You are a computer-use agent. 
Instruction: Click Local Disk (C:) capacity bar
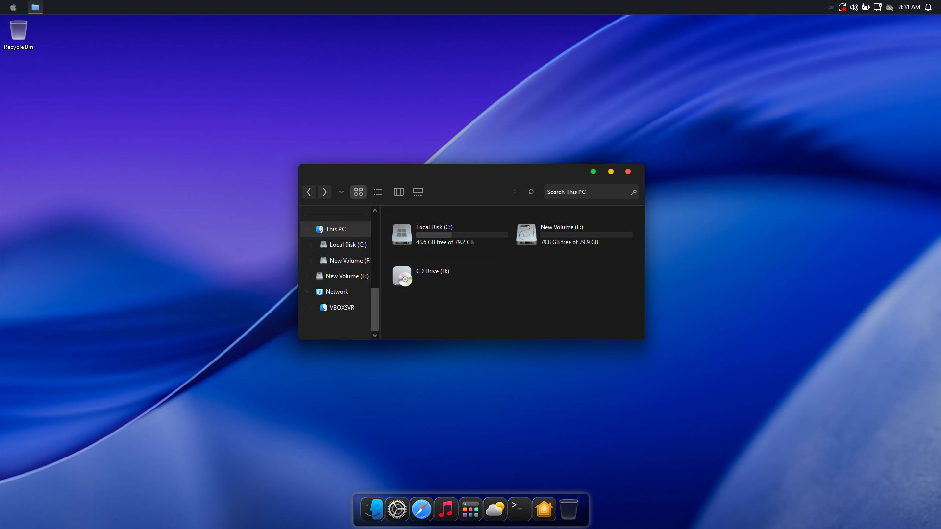point(461,235)
